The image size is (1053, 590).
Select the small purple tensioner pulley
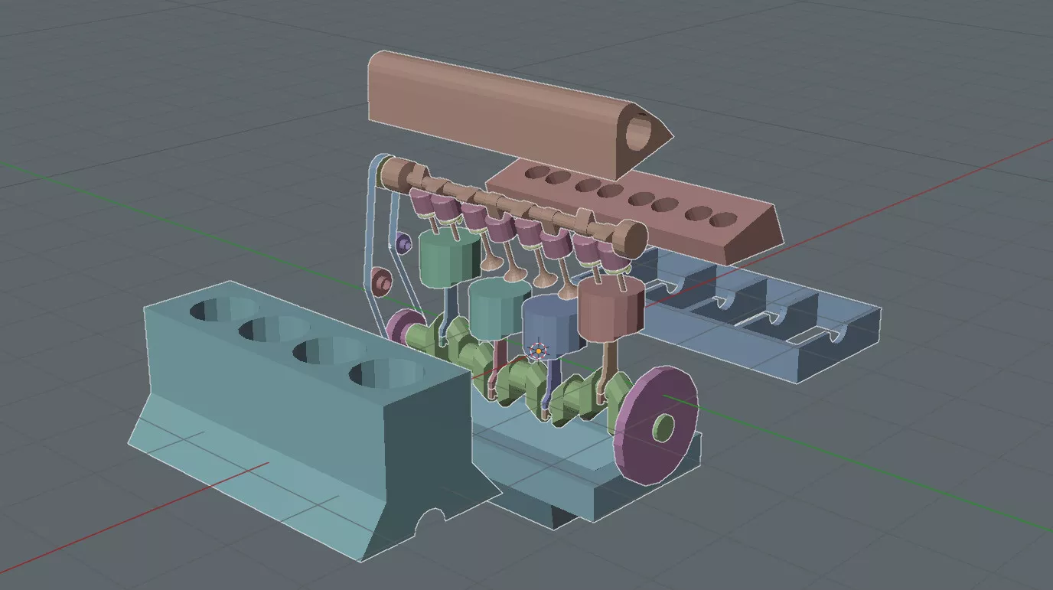(404, 243)
